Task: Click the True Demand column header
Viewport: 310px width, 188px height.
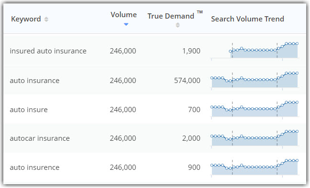Action: [171, 16]
